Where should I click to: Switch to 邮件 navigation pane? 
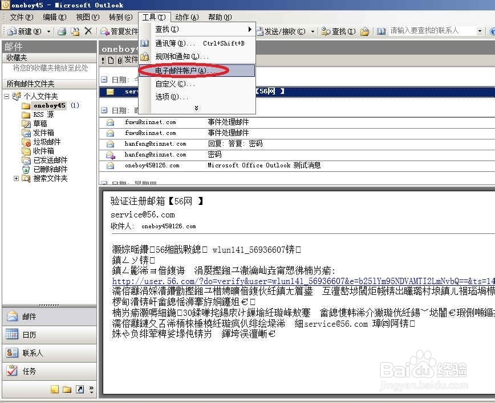click(49, 316)
